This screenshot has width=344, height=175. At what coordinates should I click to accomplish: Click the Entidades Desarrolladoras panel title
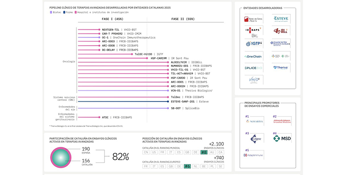263,8
